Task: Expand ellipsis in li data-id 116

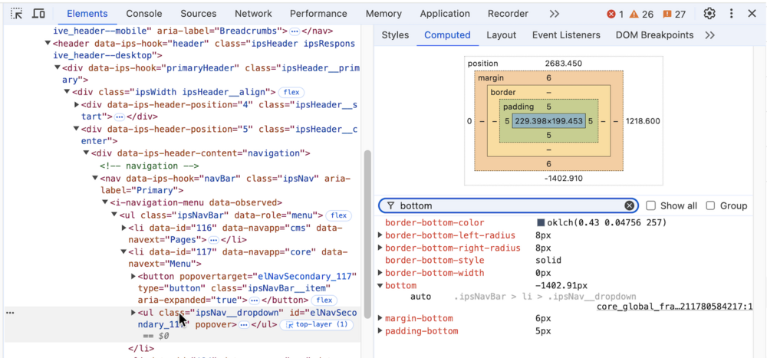Action: click(x=213, y=240)
